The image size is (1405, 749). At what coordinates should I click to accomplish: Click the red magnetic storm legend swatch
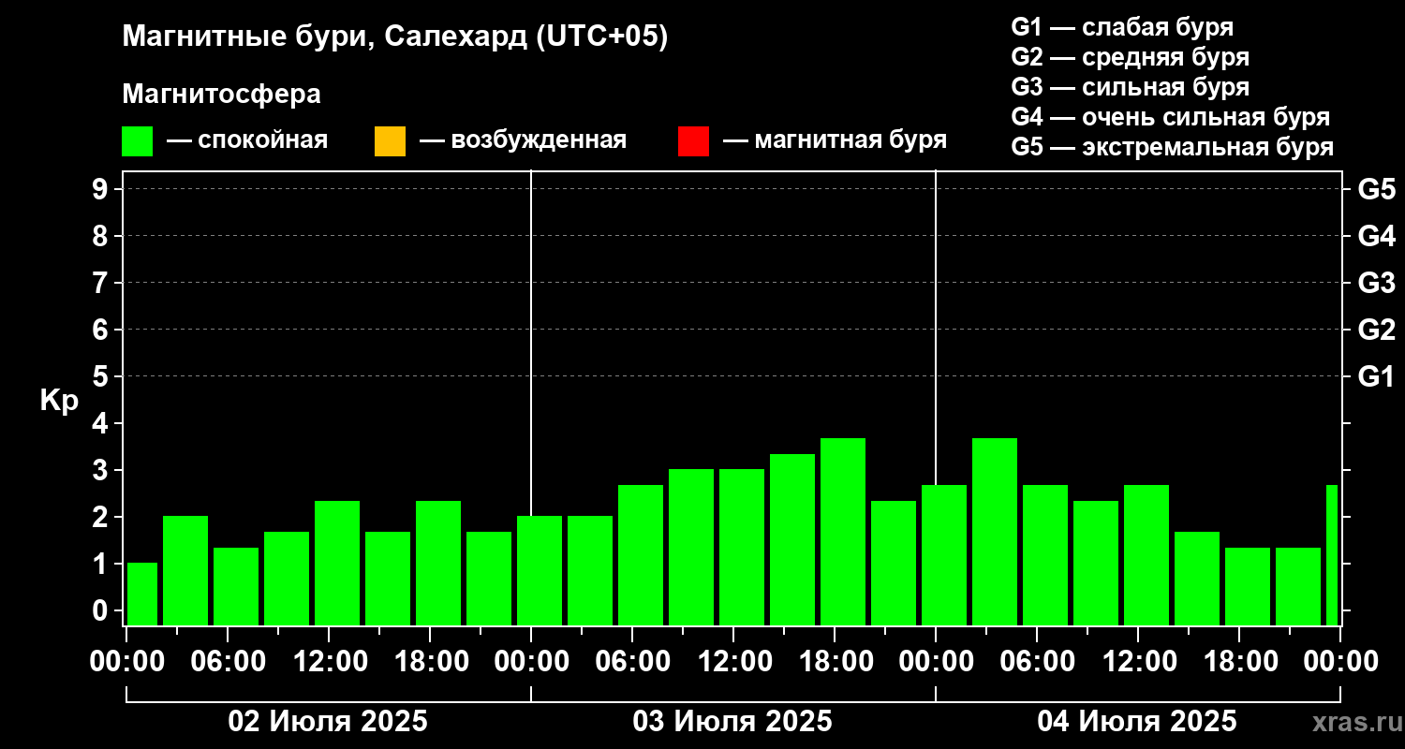[693, 141]
